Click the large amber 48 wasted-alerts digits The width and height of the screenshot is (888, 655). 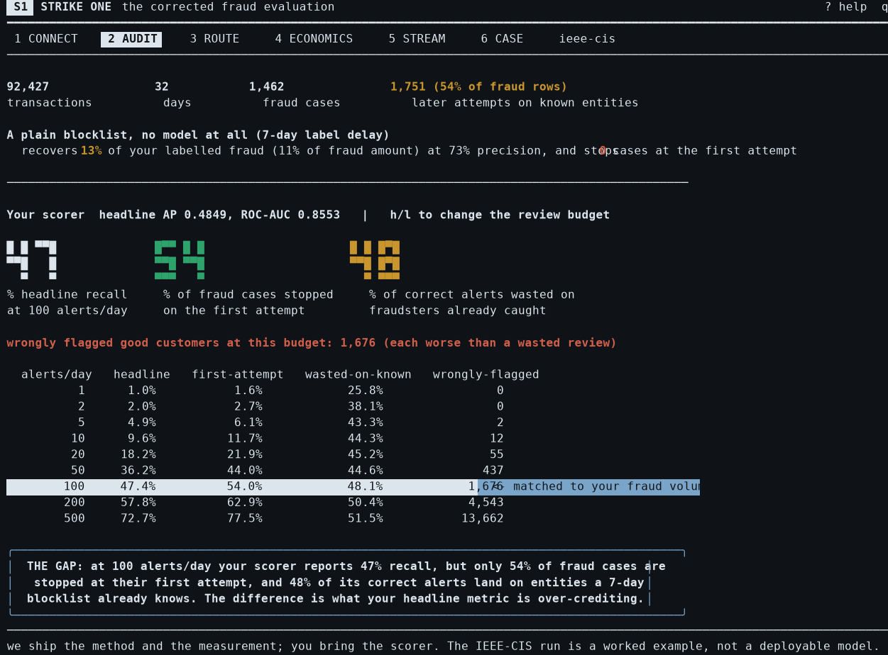tap(375, 259)
